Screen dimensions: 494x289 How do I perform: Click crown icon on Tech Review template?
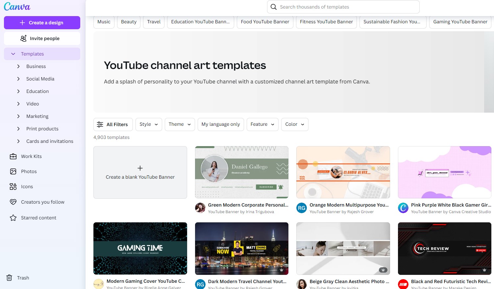pos(484,270)
